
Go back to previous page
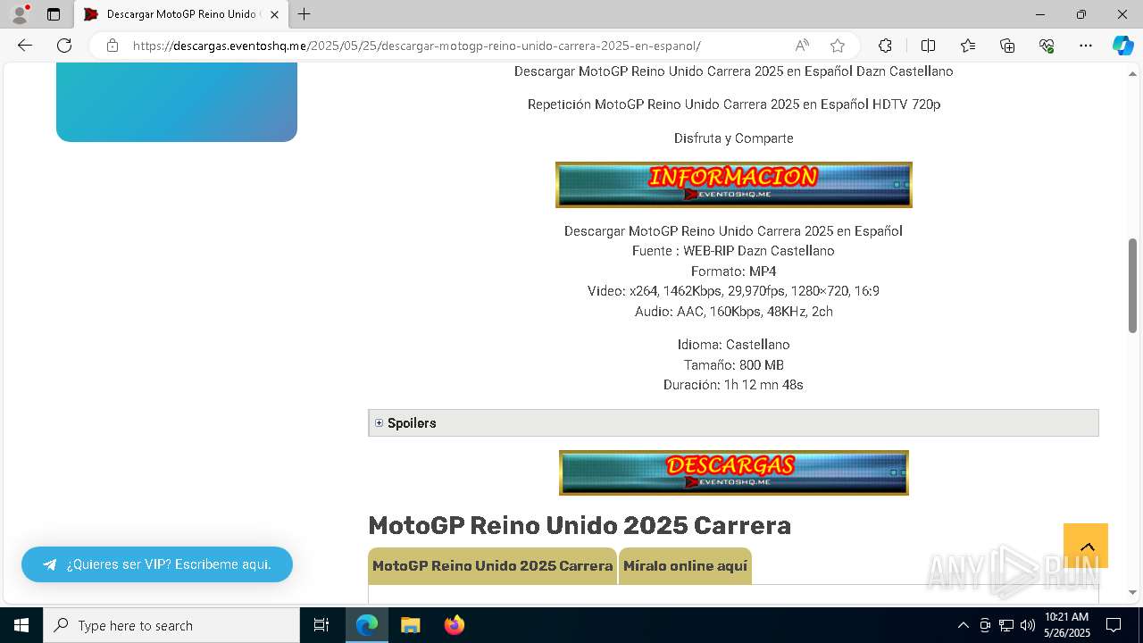[x=25, y=46]
